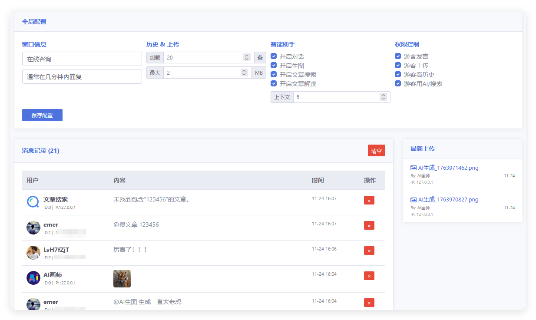The image size is (536, 320).
Task: Uncheck the 开启生图 option
Action: click(x=274, y=65)
